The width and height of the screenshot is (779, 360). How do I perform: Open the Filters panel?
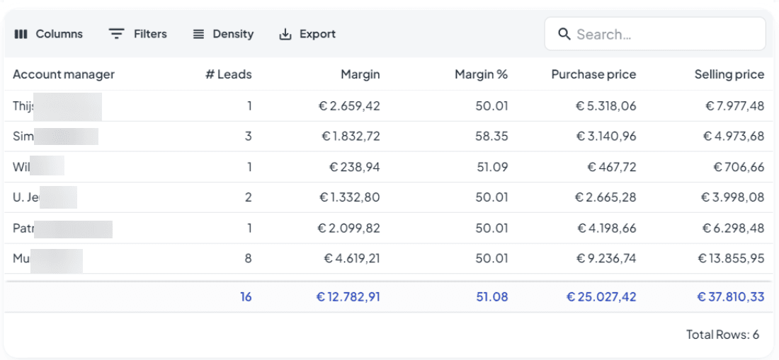click(138, 34)
